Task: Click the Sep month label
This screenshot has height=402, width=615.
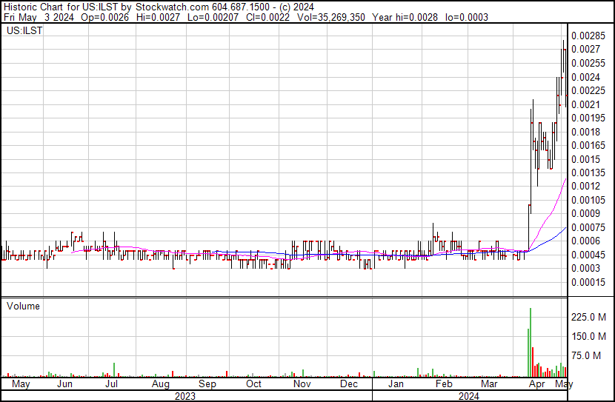Action: (x=207, y=384)
